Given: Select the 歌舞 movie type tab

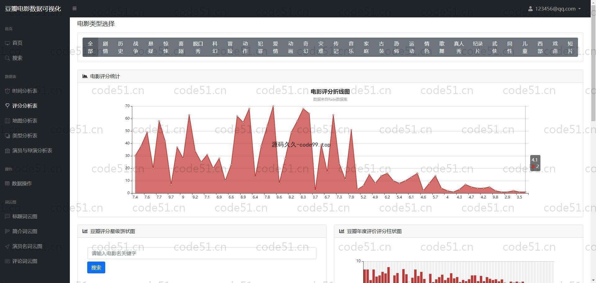Looking at the screenshot, I should (x=442, y=47).
